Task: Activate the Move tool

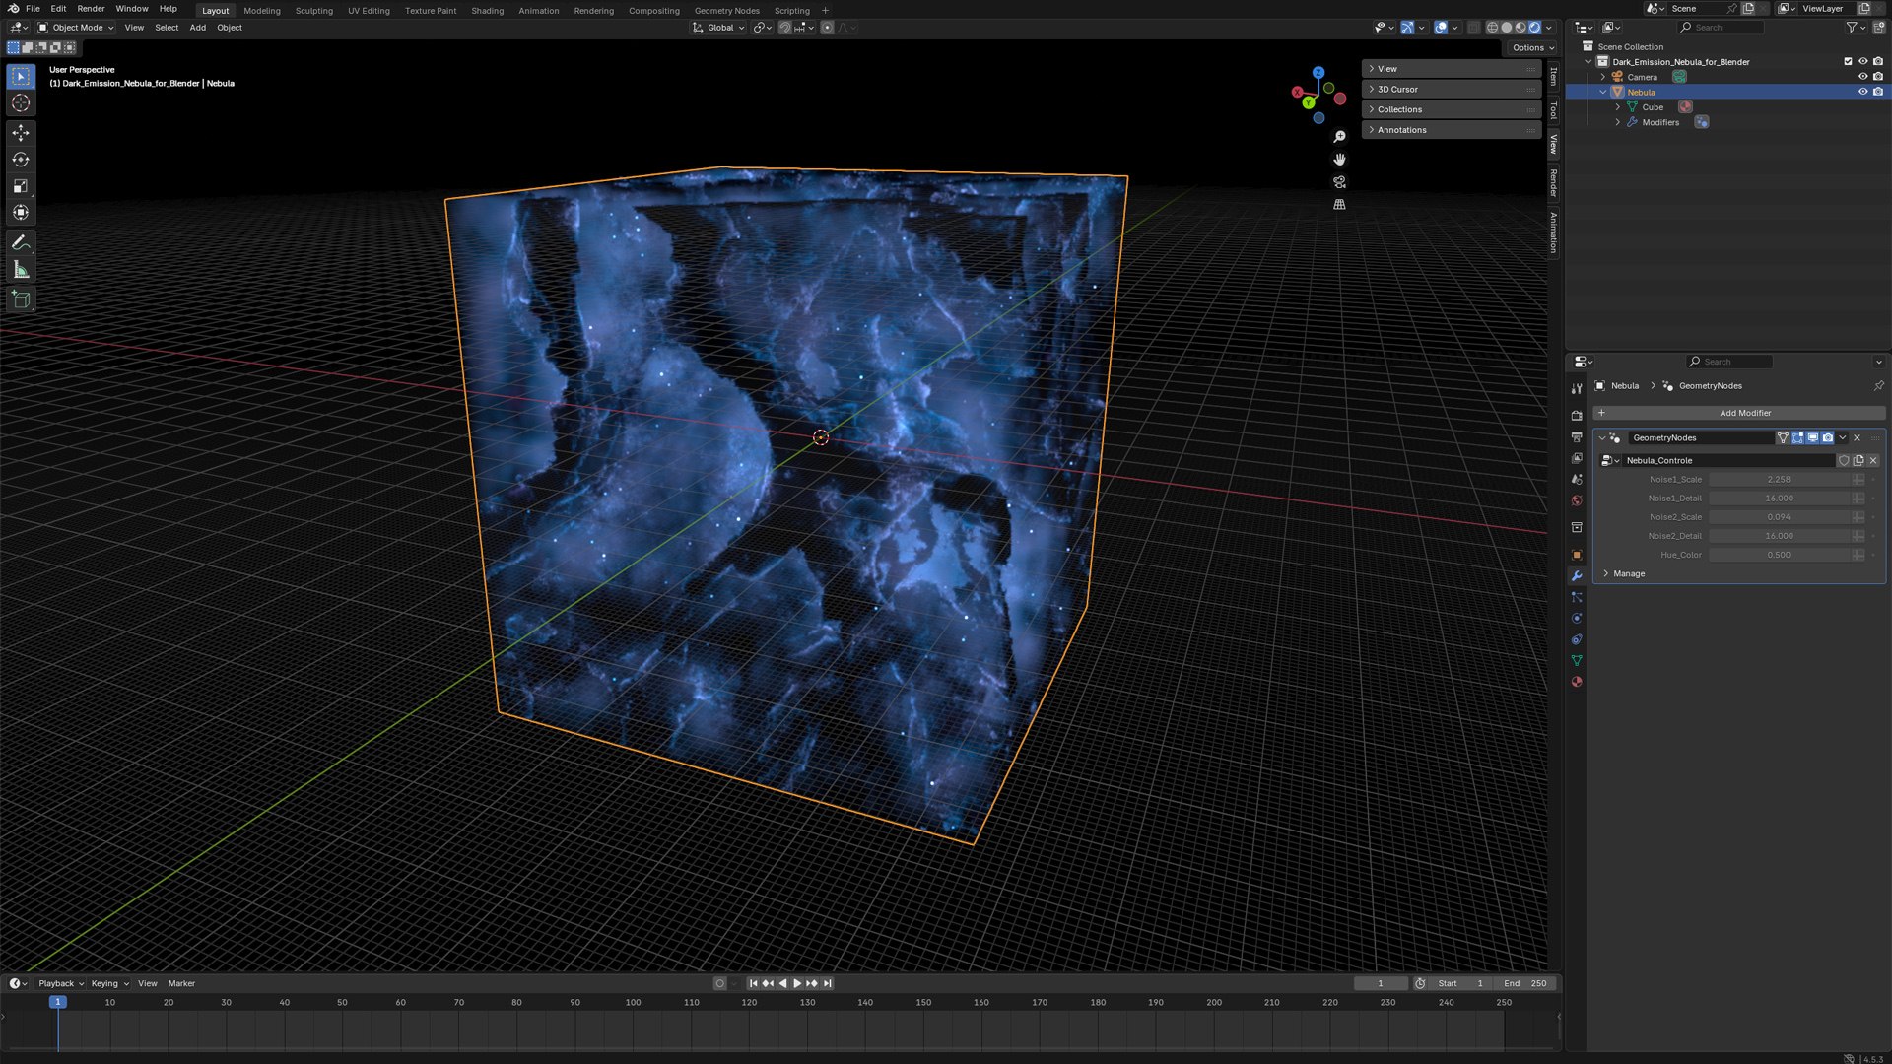Action: (x=21, y=133)
